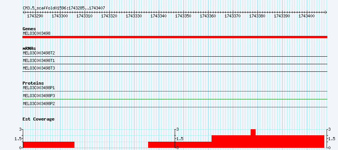Toggle the Proteins track heading
Image resolution: width=338 pixels, height=150 pixels.
pyautogui.click(x=33, y=83)
